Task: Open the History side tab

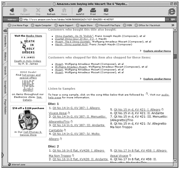Action: (5, 57)
